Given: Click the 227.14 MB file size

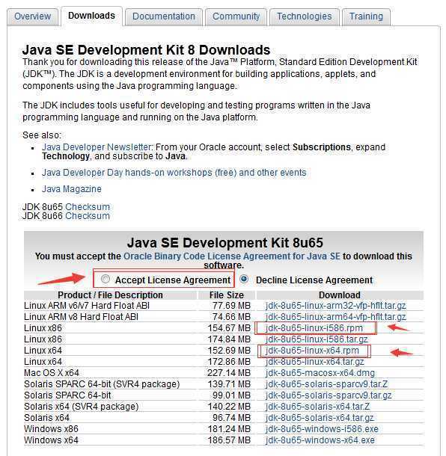Looking at the screenshot, I should (229, 373).
